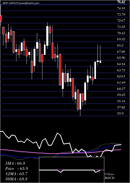The image size is (130, 183).
Task: Click the 12MA : 65.7 readout
Action: (16, 174)
